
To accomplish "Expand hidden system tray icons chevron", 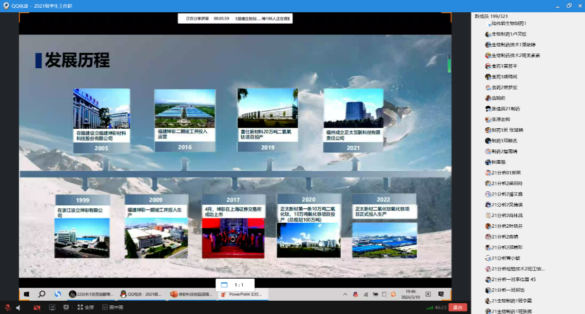I will click(x=345, y=294).
